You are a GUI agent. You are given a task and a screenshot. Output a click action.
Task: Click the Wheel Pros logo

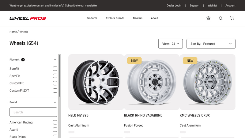(x=28, y=18)
